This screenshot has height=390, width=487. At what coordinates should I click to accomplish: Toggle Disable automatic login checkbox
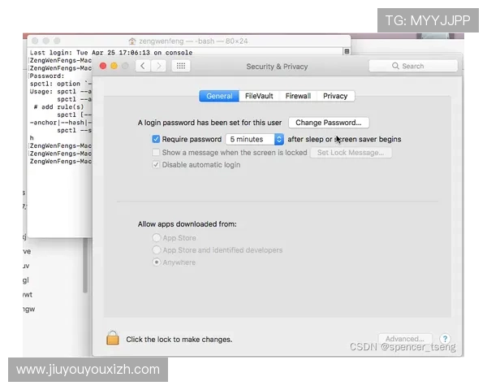(x=156, y=164)
